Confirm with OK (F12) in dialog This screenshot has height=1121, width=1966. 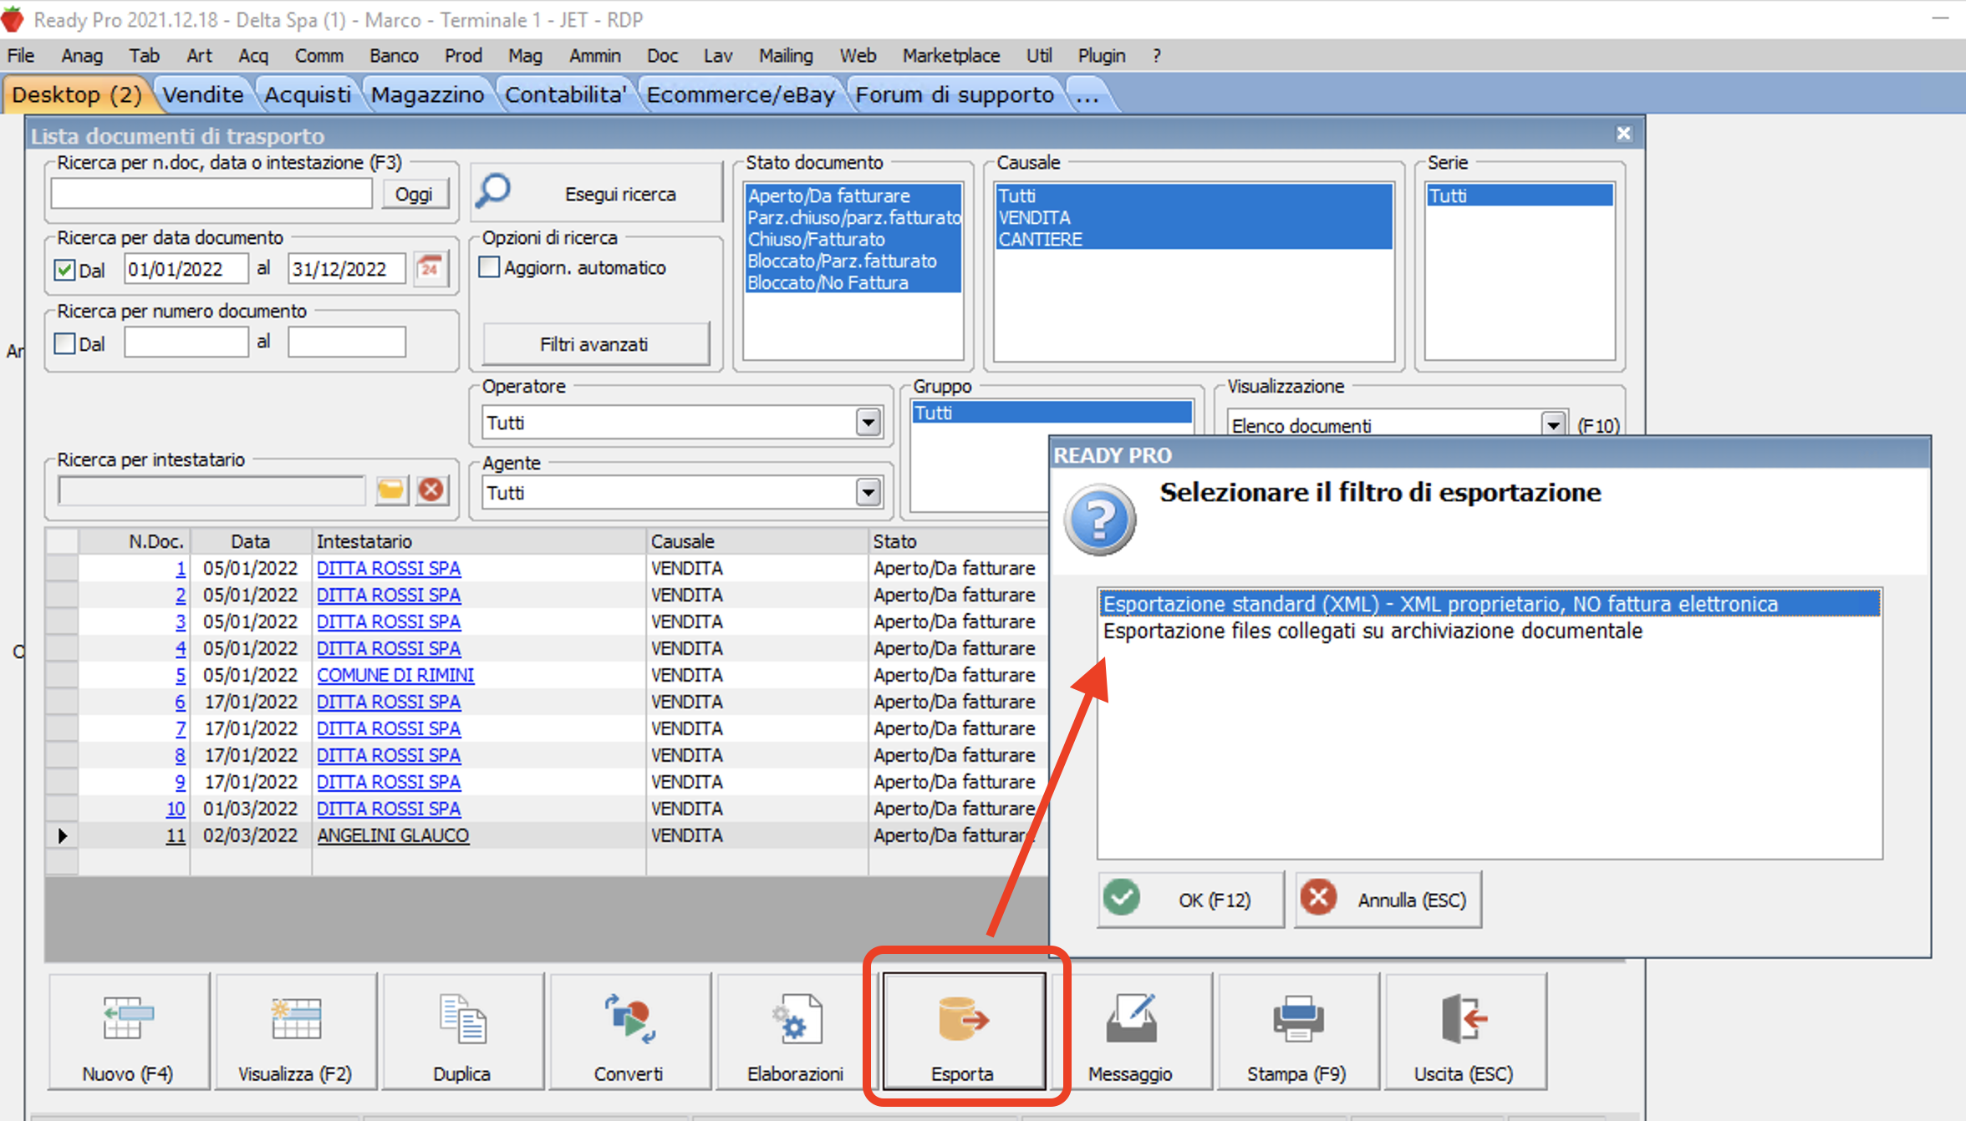click(1190, 900)
